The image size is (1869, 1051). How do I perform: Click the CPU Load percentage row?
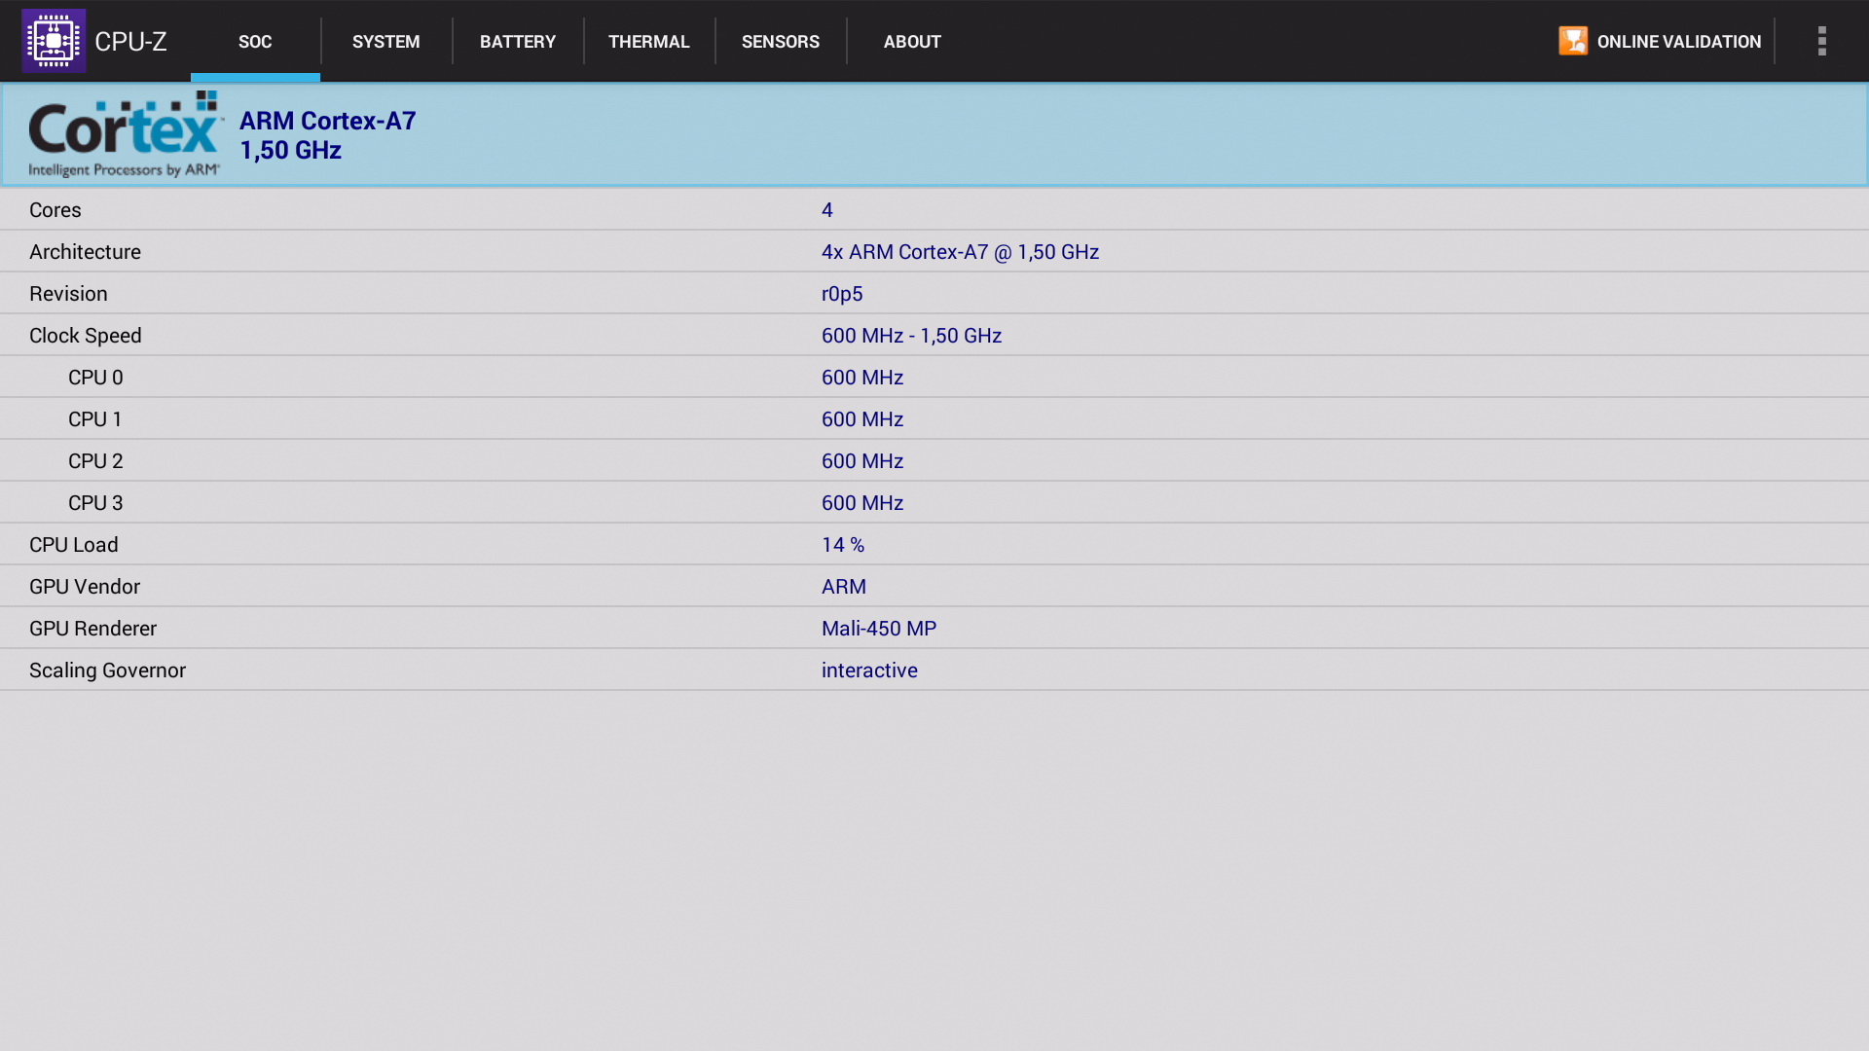click(x=934, y=545)
